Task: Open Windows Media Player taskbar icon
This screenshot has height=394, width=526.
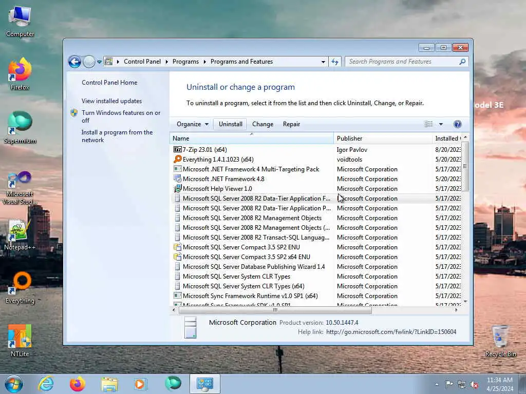Action: 140,384
